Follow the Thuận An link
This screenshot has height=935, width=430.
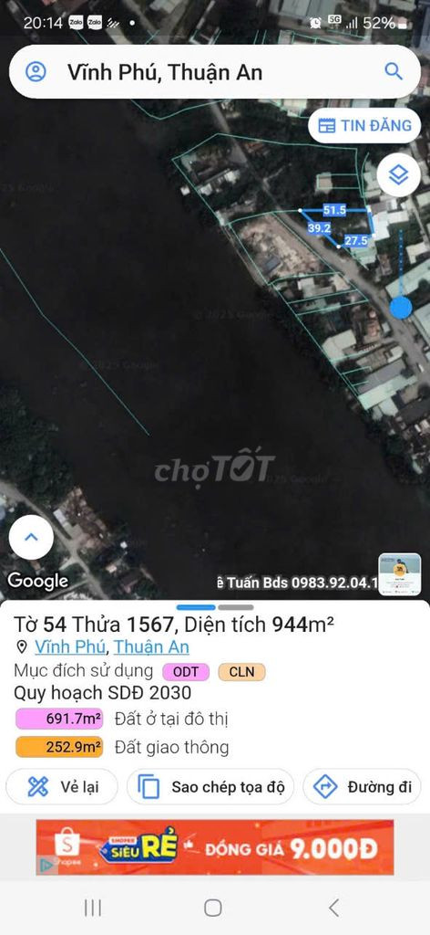pos(151,647)
